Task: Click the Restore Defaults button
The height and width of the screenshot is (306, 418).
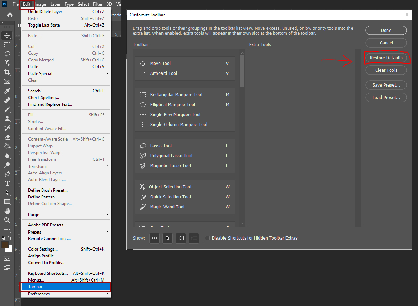Action: point(386,58)
